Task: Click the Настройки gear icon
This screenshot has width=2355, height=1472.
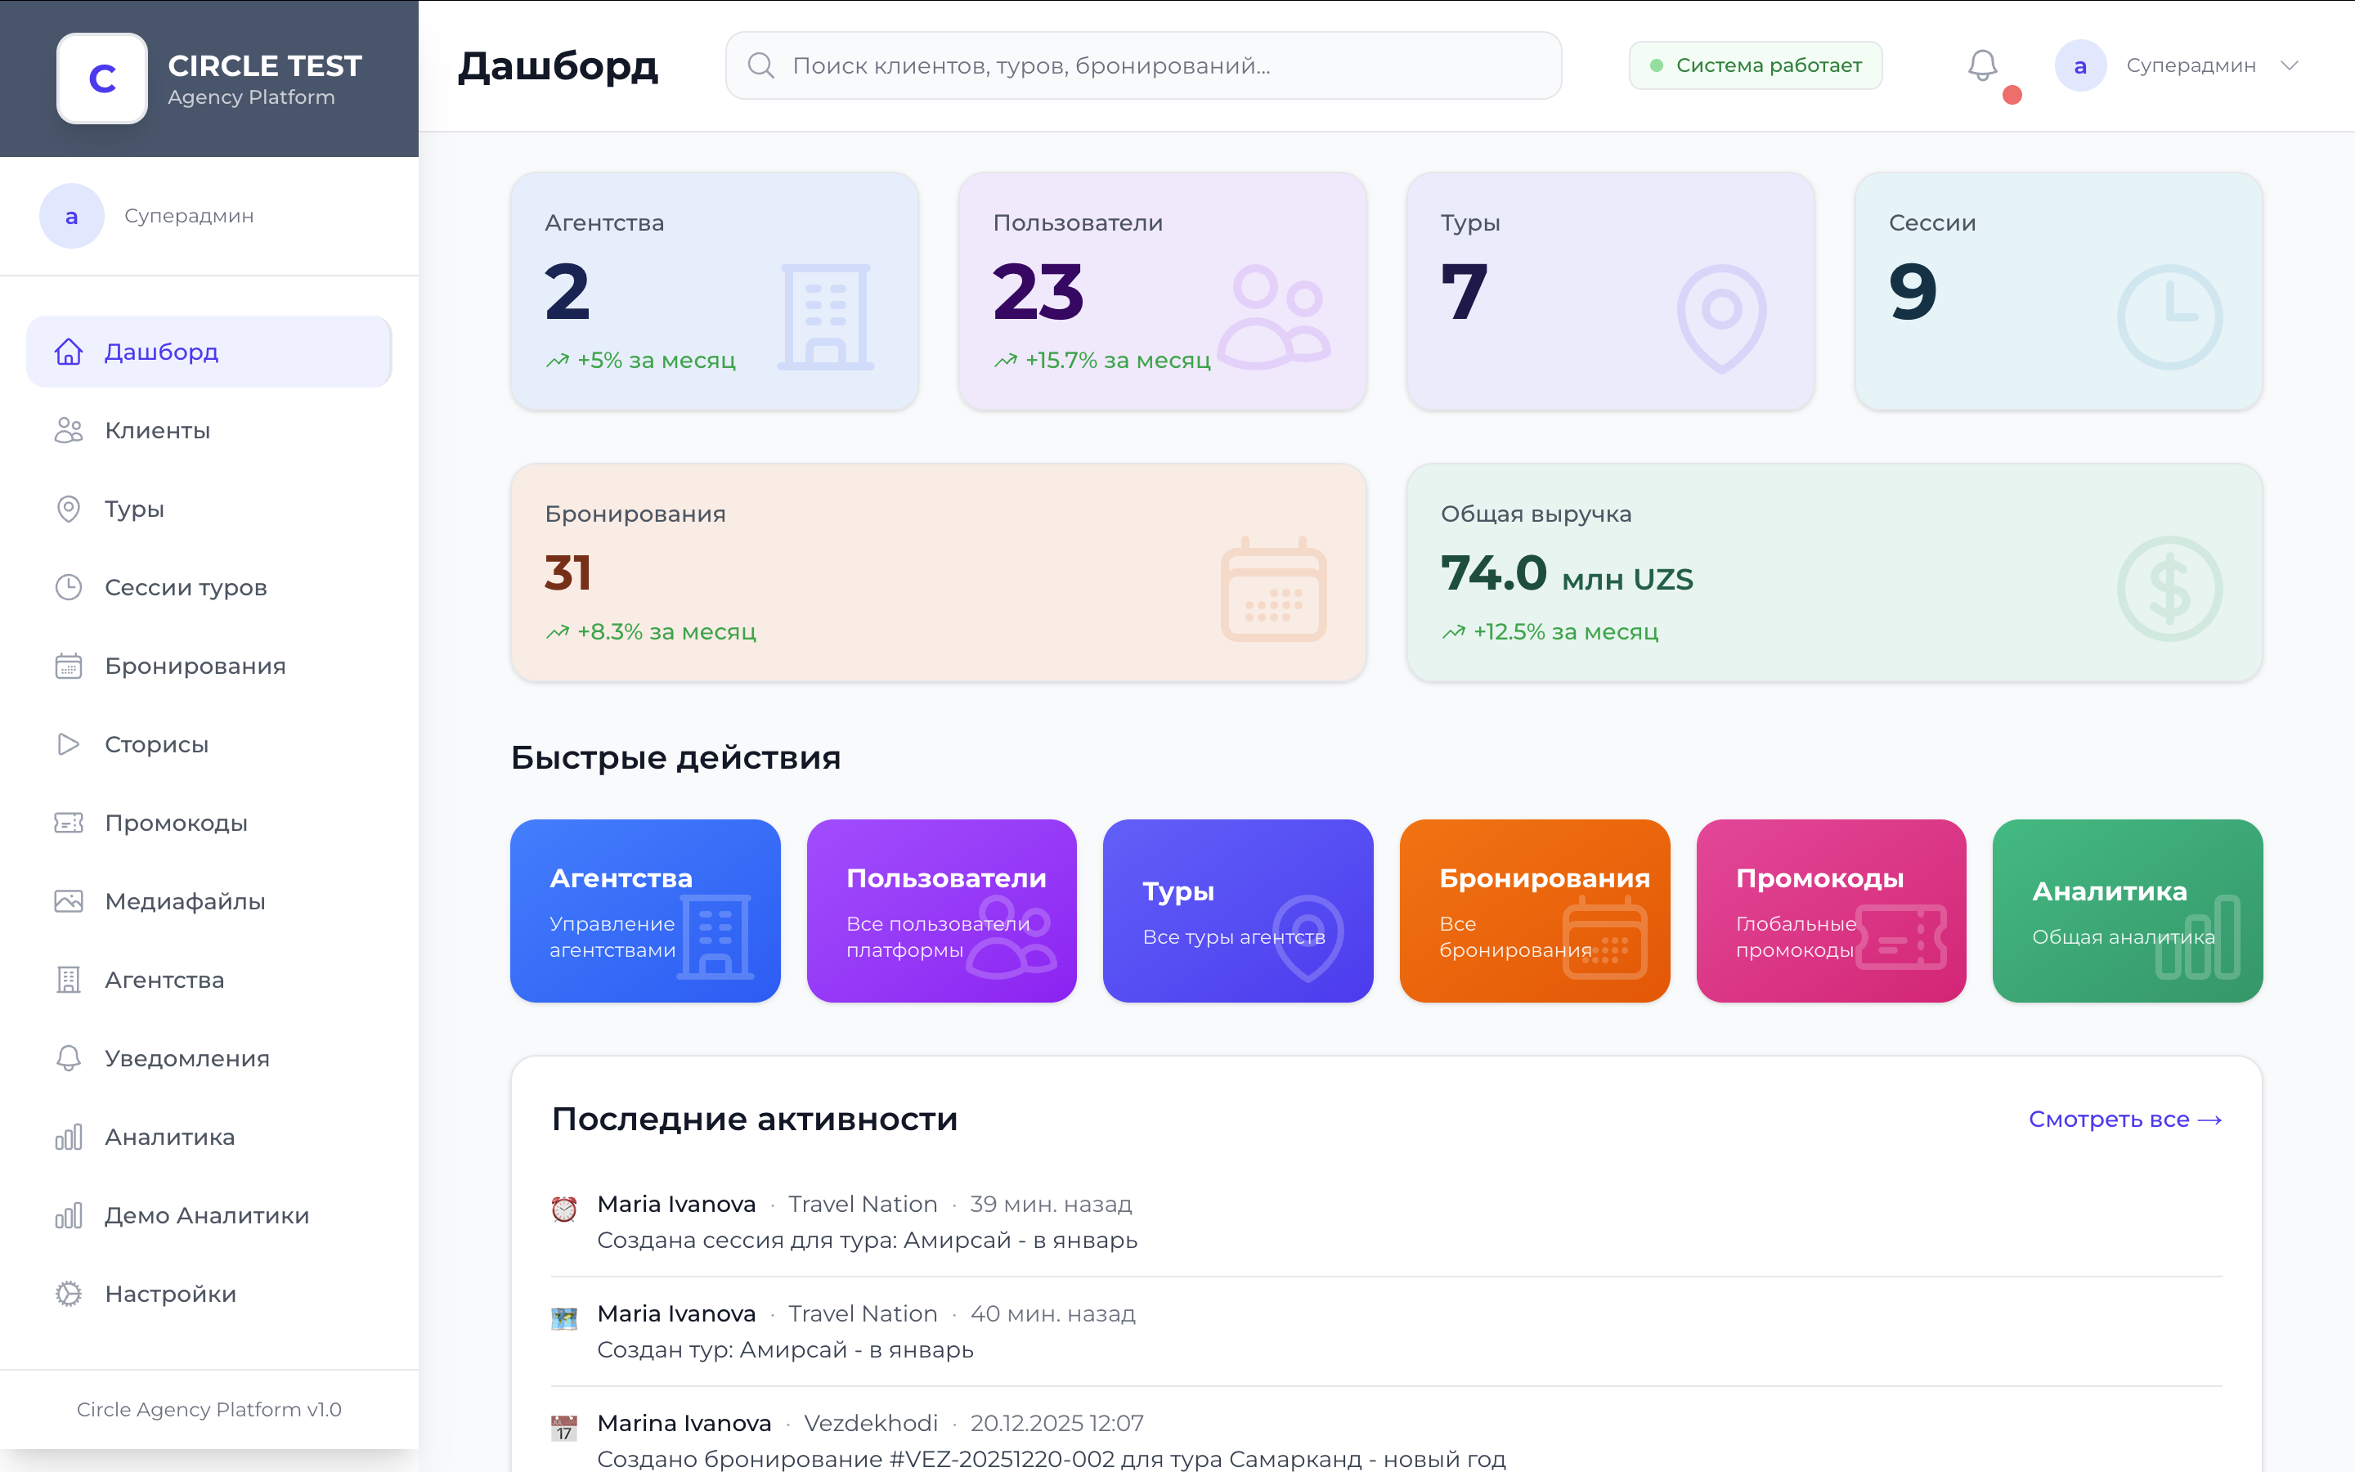Action: click(68, 1294)
